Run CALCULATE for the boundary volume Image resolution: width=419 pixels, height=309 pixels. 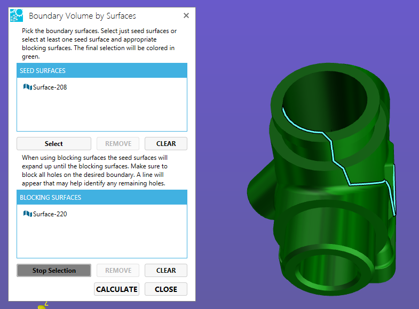pyautogui.click(x=117, y=289)
